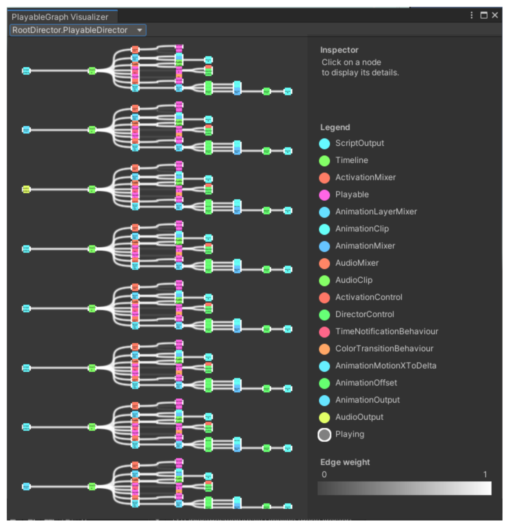
Task: Click the Playable legend circle
Action: [324, 194]
